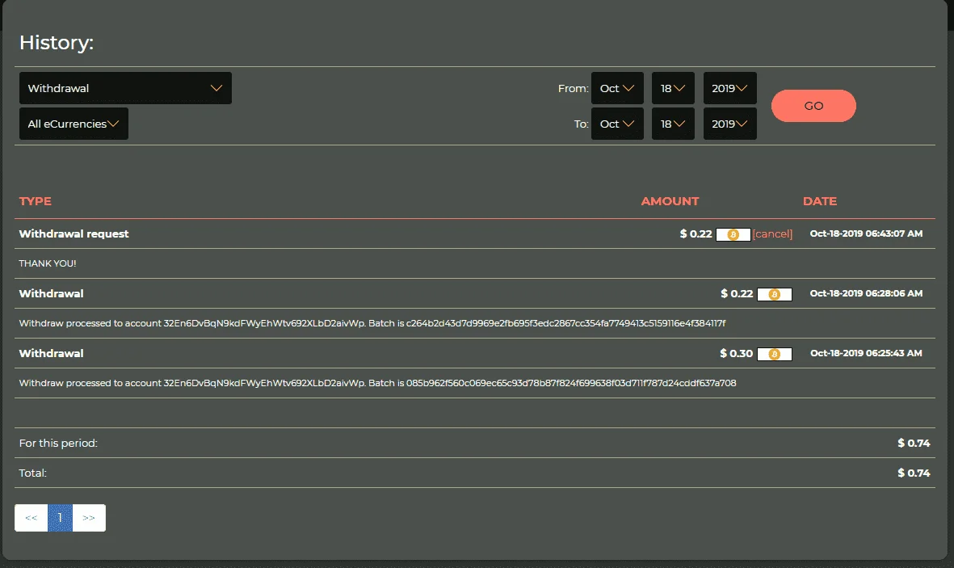954x568 pixels.
Task: Click the THANK YOU! memo text
Action: (48, 263)
